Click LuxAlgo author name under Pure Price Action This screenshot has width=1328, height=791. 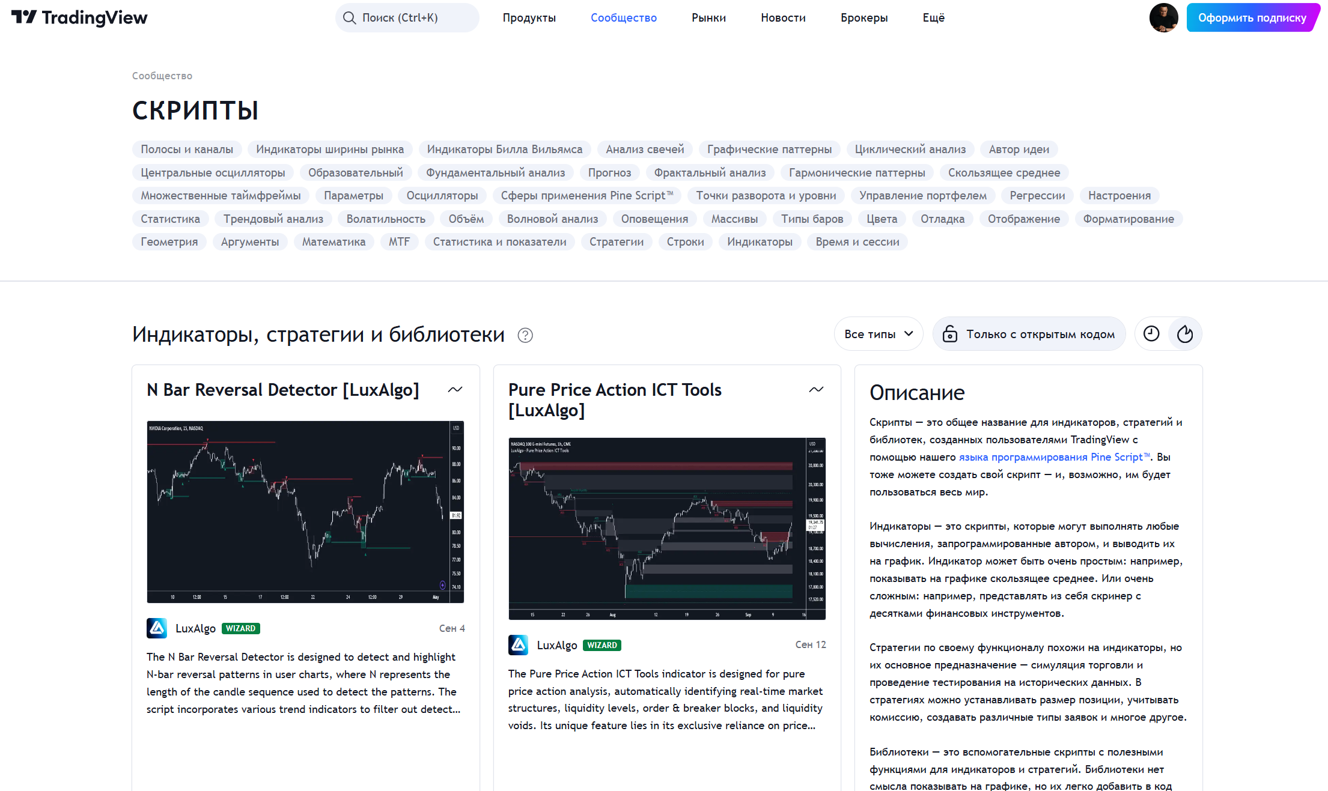tap(557, 645)
